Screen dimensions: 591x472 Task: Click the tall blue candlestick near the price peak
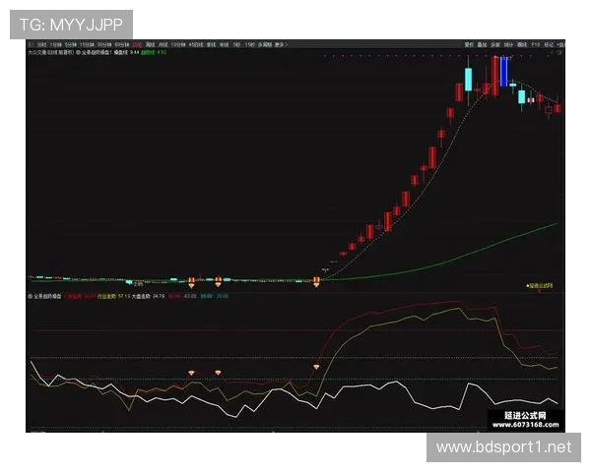click(x=503, y=73)
